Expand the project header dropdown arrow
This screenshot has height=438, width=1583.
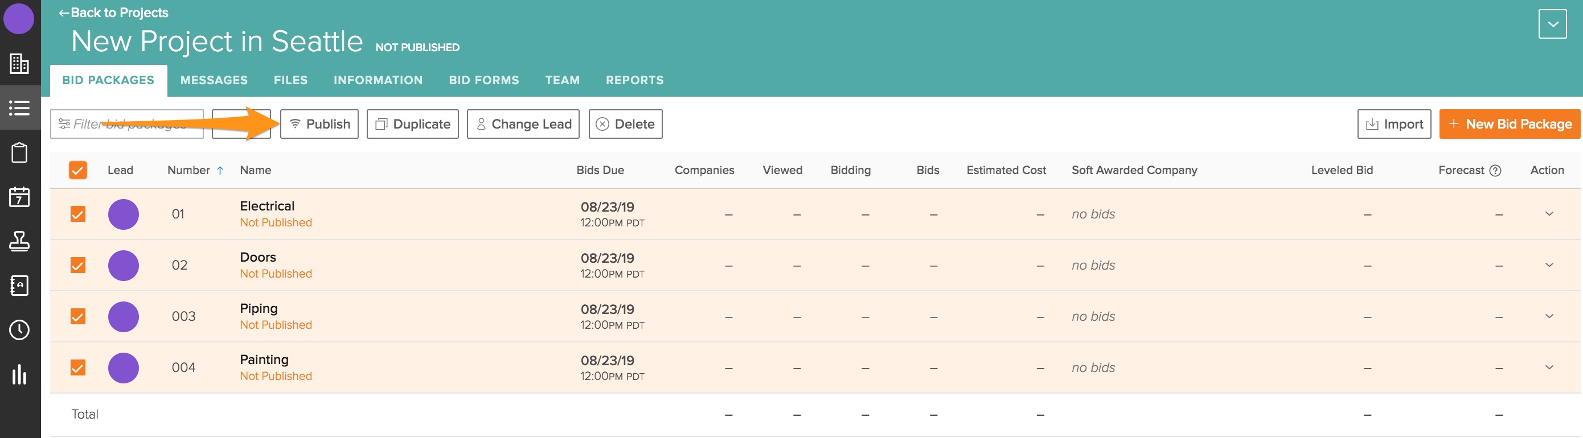point(1552,24)
